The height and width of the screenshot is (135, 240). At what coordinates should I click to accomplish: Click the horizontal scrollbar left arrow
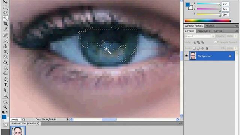(x=71, y=119)
